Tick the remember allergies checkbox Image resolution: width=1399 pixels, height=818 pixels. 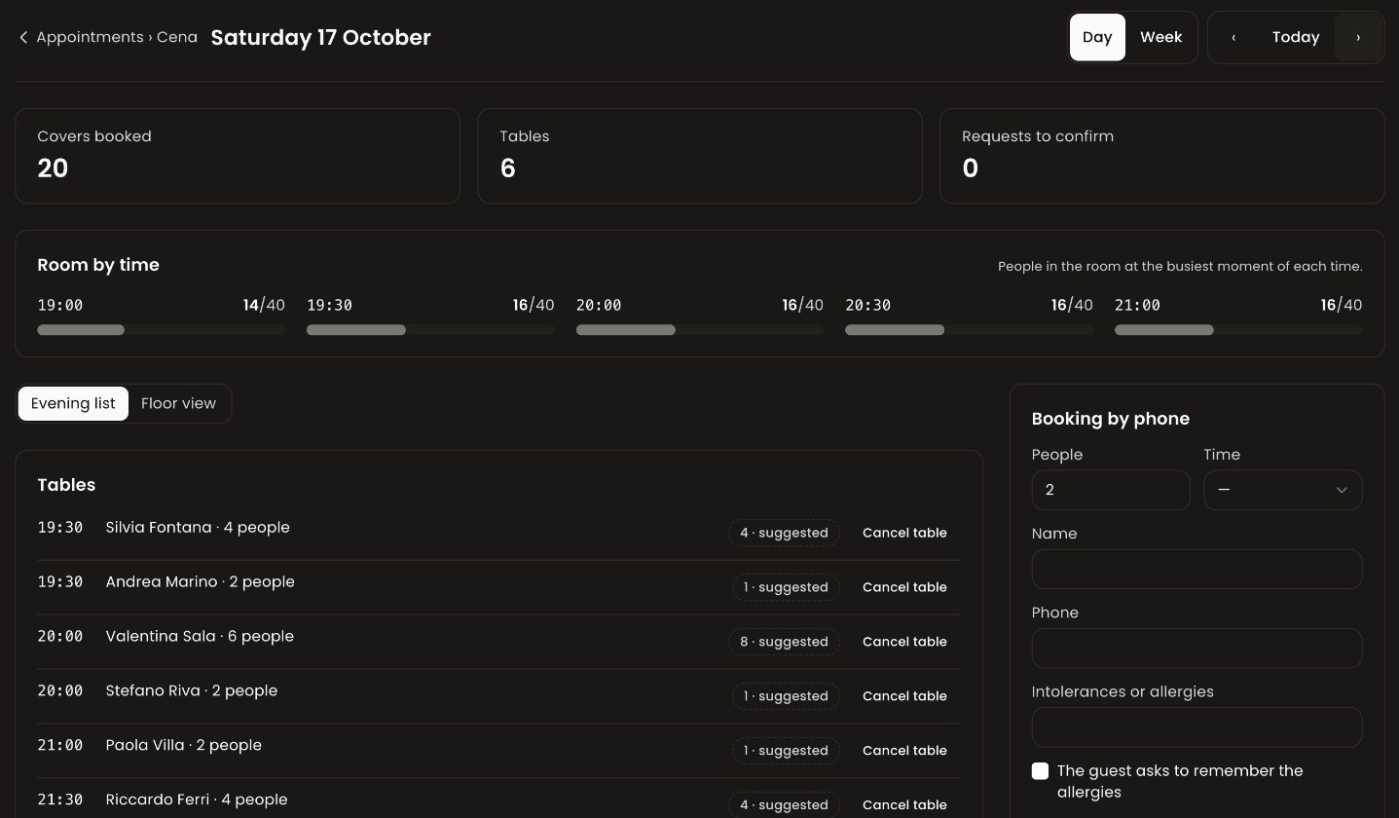(1040, 771)
